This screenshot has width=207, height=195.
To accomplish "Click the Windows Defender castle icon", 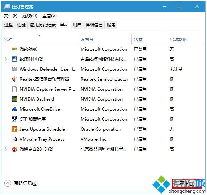I will 15,69.
